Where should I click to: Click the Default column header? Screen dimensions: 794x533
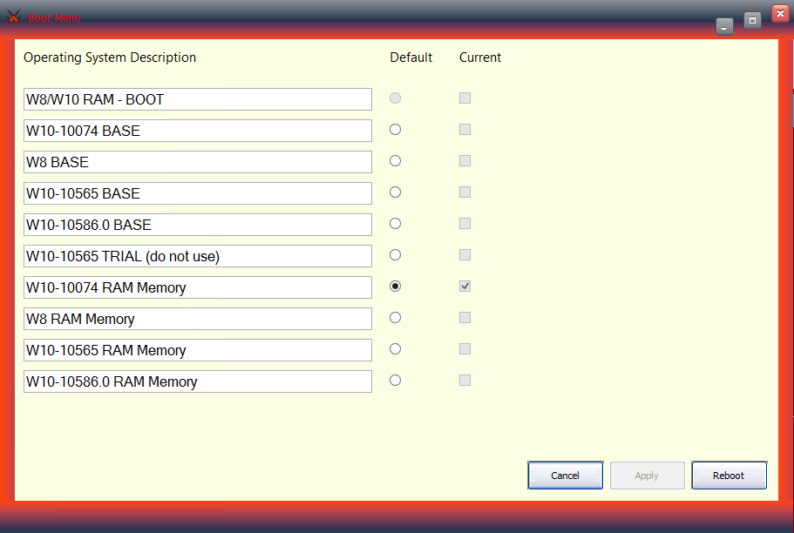click(x=411, y=57)
